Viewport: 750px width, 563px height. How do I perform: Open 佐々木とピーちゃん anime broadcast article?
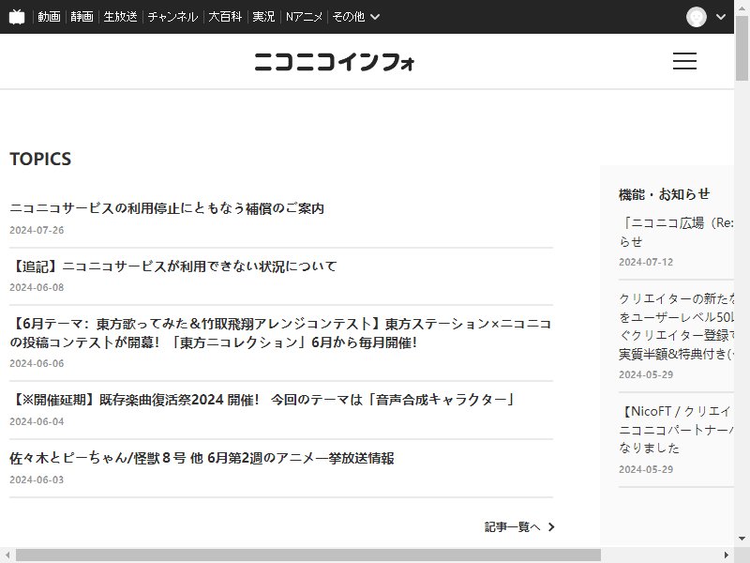point(202,458)
